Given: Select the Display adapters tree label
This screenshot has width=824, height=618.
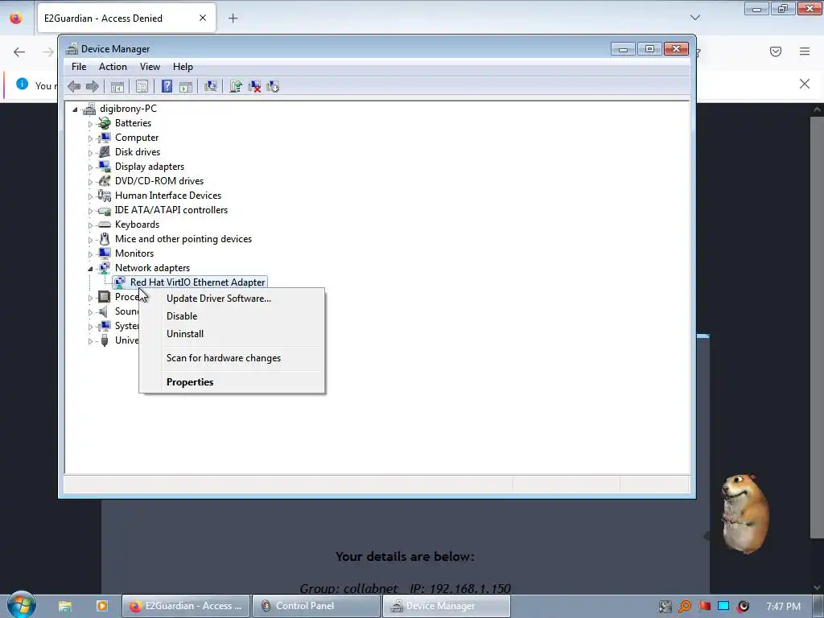Looking at the screenshot, I should tap(150, 167).
